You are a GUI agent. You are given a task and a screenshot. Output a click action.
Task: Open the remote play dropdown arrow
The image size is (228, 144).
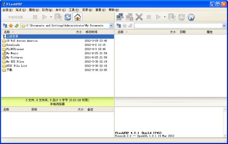coord(165,17)
